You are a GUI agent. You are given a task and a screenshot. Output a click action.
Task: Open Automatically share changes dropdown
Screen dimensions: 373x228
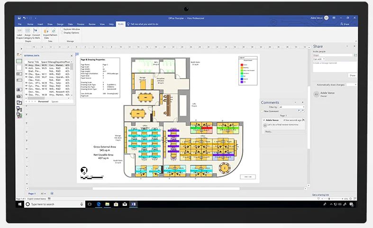point(351,84)
